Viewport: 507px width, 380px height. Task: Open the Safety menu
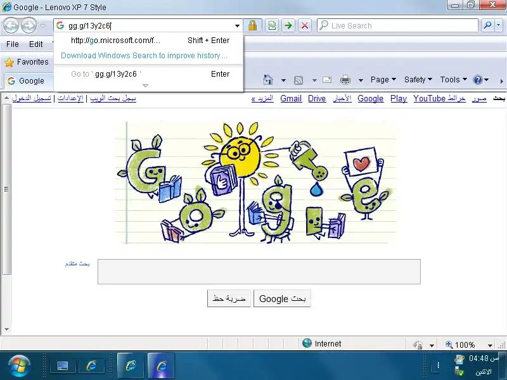click(418, 80)
